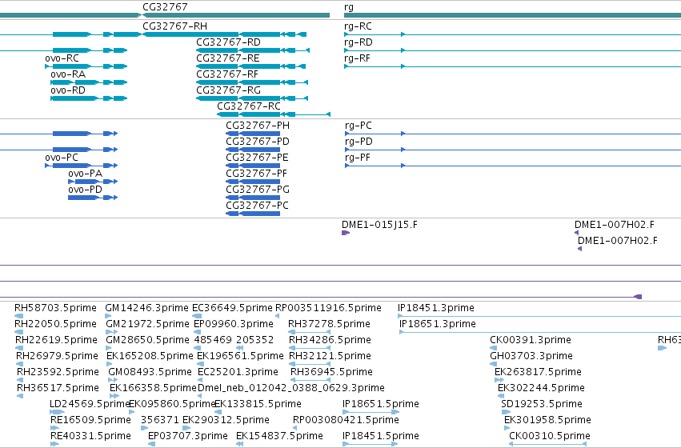Click the RE40331.5prime EST label
Viewport: 681px width, 448px height.
click(x=90, y=436)
